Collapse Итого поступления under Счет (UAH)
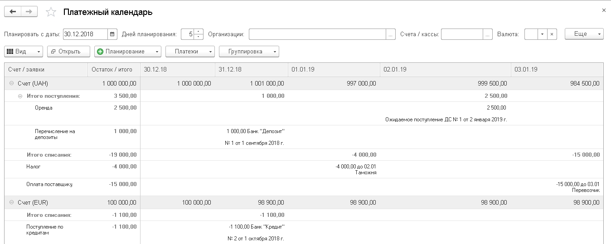 [20, 96]
